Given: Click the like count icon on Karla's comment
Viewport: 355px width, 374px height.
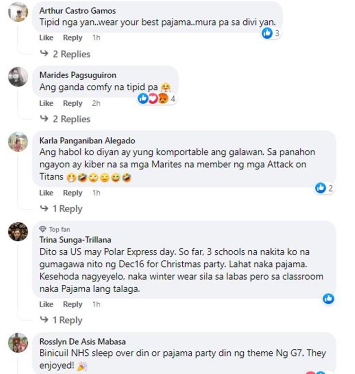Looking at the screenshot, I should 321,188.
